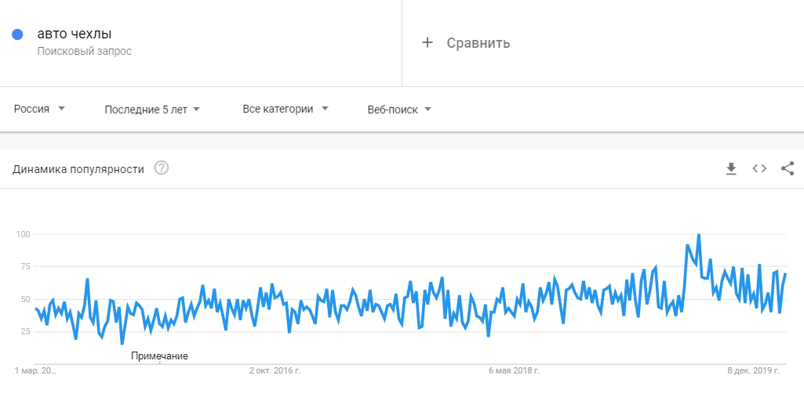Open the embed code icon

click(x=759, y=168)
